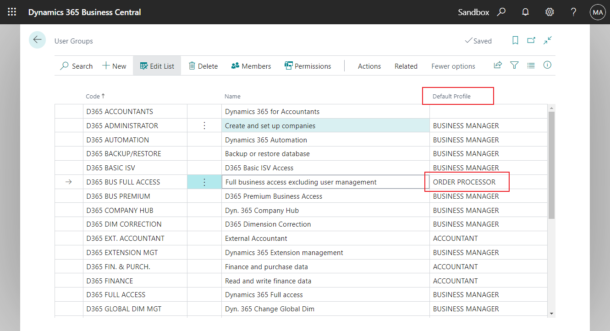Screen dimensions: 610x331
Task: Bookmark this page with the flag icon
Action: 515,40
